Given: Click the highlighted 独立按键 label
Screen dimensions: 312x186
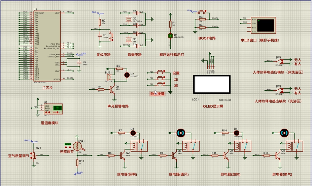Looking at the screenshot, I should (x=158, y=94).
